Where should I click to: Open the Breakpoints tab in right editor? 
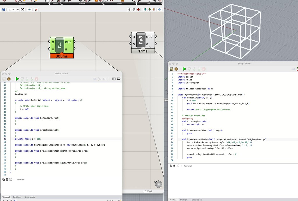pyautogui.click(x=197, y=200)
